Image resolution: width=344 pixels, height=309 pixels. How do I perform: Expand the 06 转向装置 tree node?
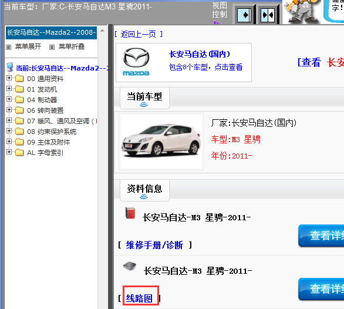(9, 109)
